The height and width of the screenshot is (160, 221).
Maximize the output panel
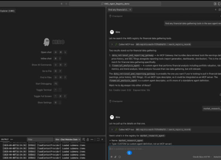(98, 139)
